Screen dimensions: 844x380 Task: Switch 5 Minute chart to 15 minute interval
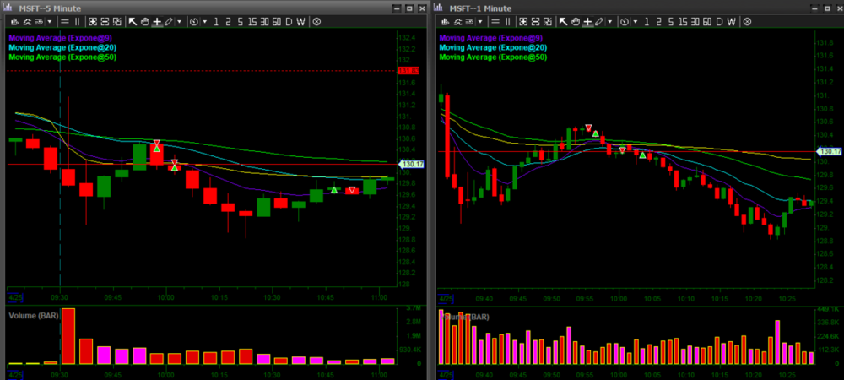click(252, 21)
